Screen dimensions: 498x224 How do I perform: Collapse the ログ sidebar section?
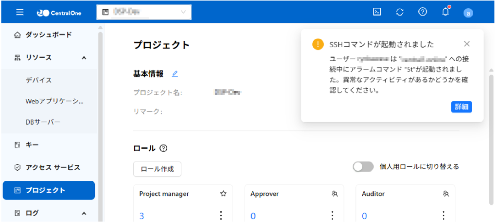point(84,213)
